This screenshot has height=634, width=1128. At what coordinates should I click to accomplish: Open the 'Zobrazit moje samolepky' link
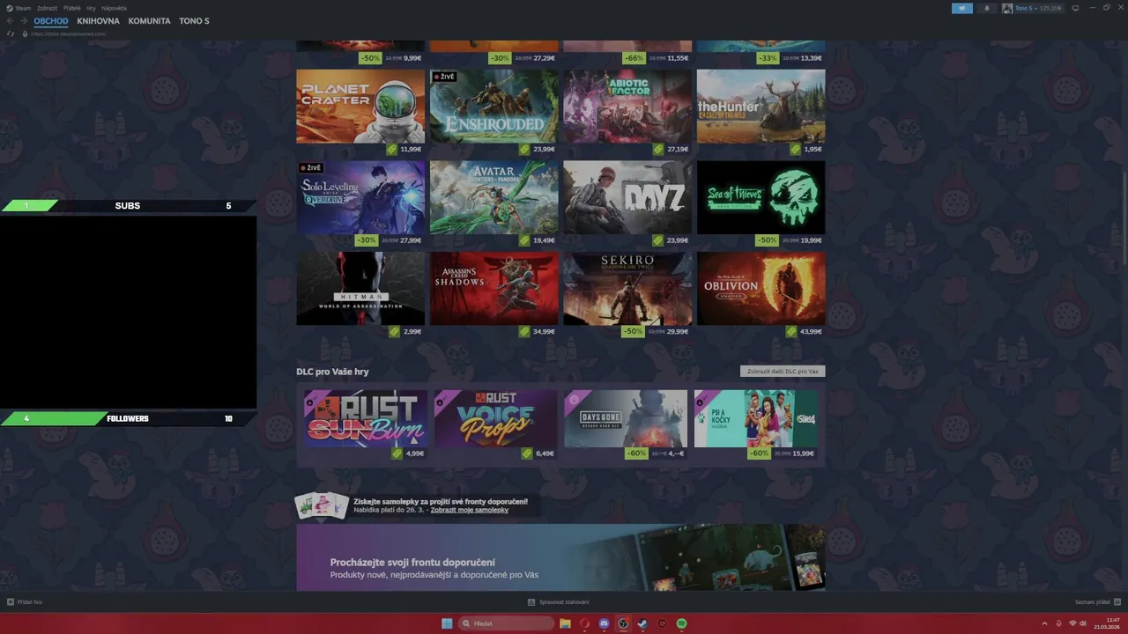(470, 510)
